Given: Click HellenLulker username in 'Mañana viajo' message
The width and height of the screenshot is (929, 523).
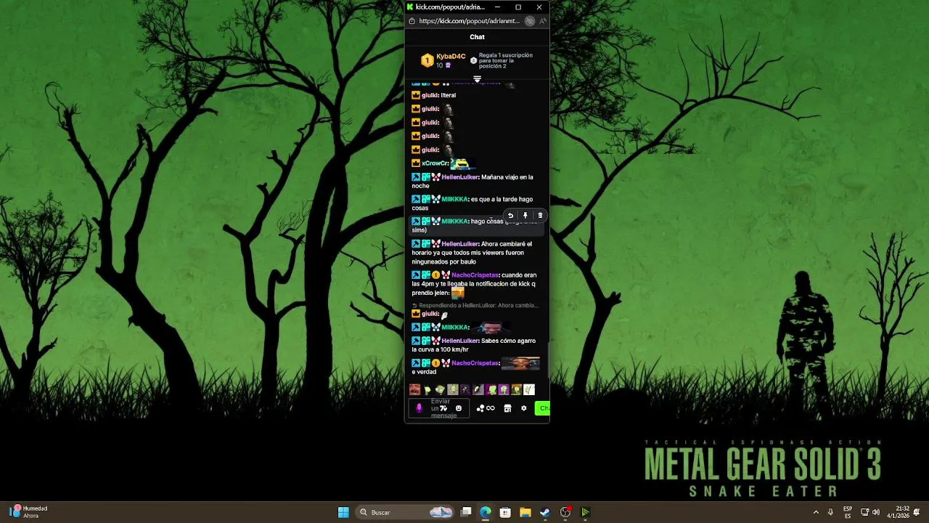Looking at the screenshot, I should (x=460, y=177).
